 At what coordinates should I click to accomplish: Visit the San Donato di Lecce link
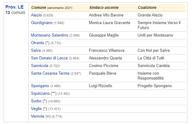49,58
